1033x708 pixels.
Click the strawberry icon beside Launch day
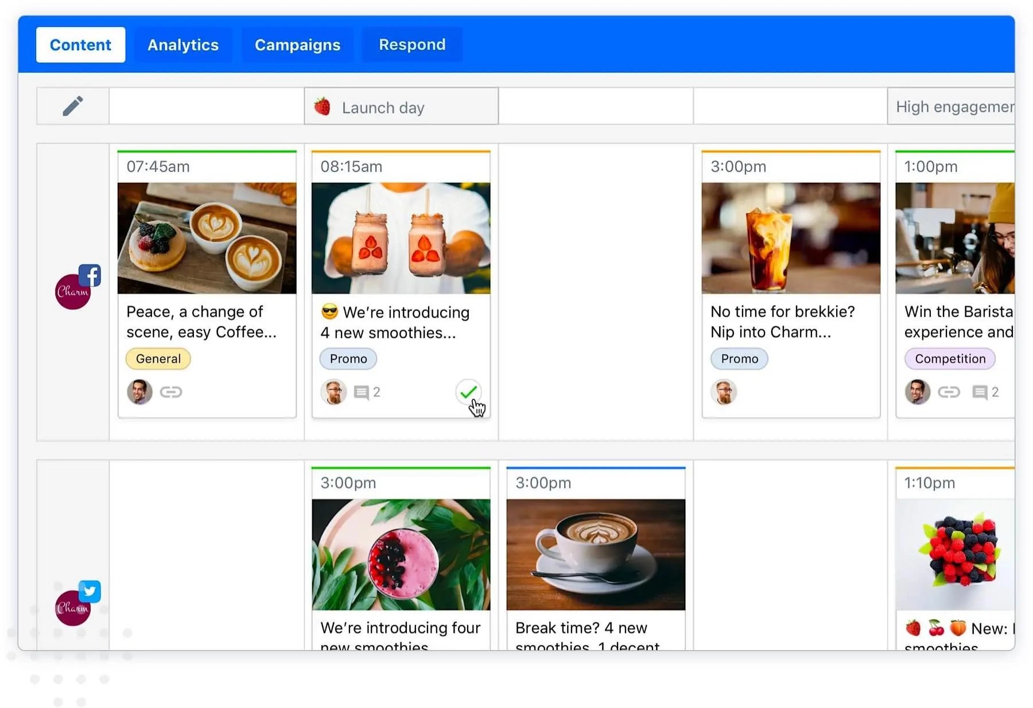[x=323, y=107]
